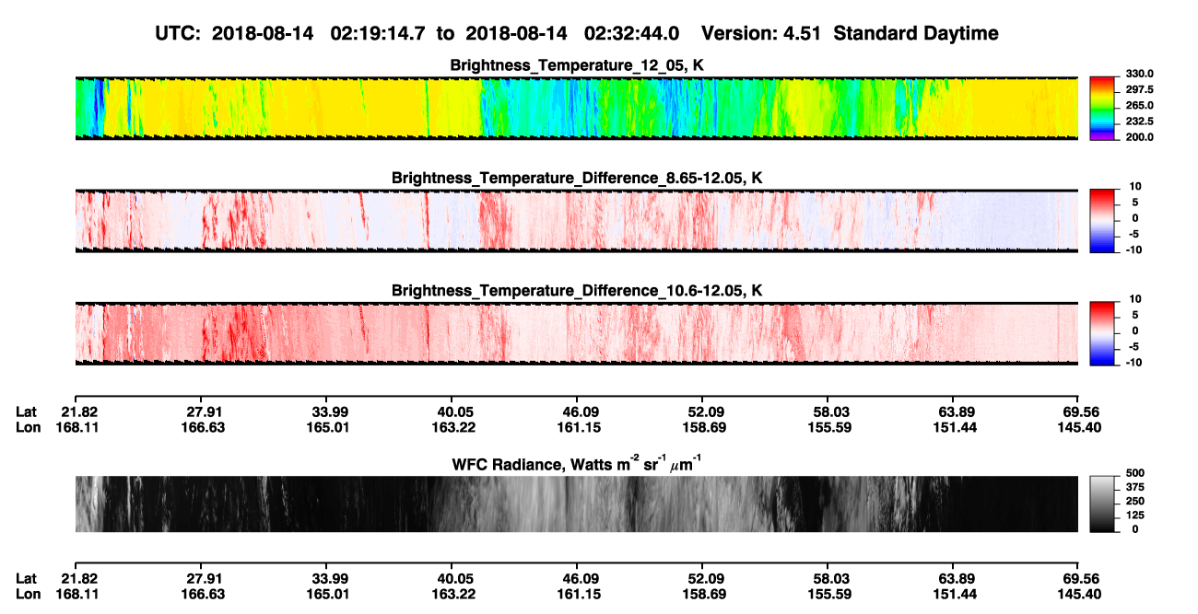Select the 10.6-12.05 temperature difference image strip
1198x614 pixels.
tap(576, 333)
